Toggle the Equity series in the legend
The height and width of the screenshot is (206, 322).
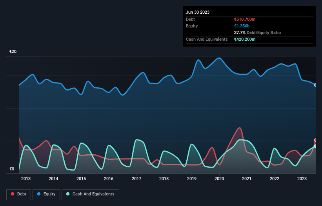tap(46, 194)
